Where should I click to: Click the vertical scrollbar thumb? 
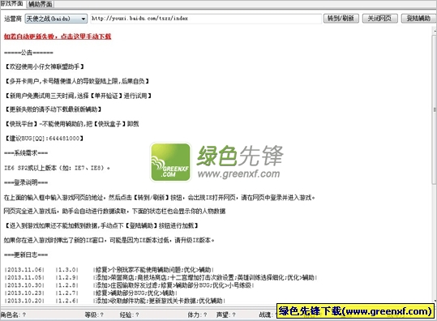pyautogui.click(x=435, y=109)
